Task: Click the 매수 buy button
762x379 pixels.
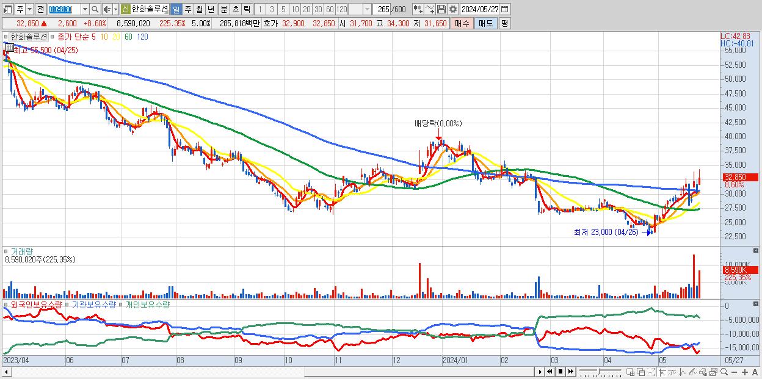Action: [x=462, y=23]
